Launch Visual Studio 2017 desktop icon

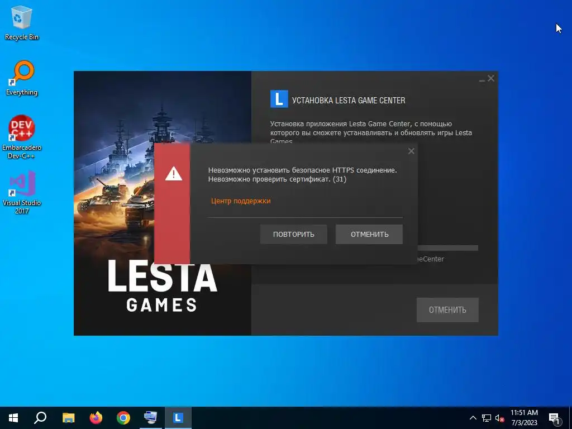[22, 192]
